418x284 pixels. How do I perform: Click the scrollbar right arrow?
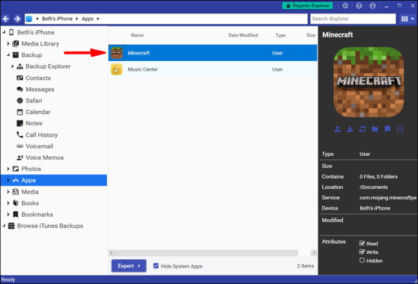[314, 253]
